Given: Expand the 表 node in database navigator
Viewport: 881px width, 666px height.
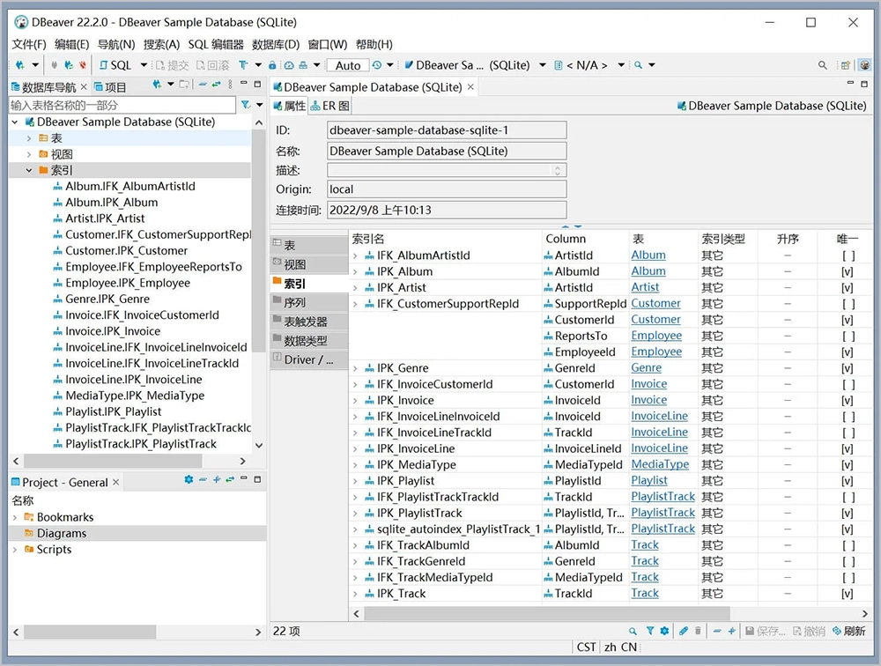Looking at the screenshot, I should (x=29, y=138).
